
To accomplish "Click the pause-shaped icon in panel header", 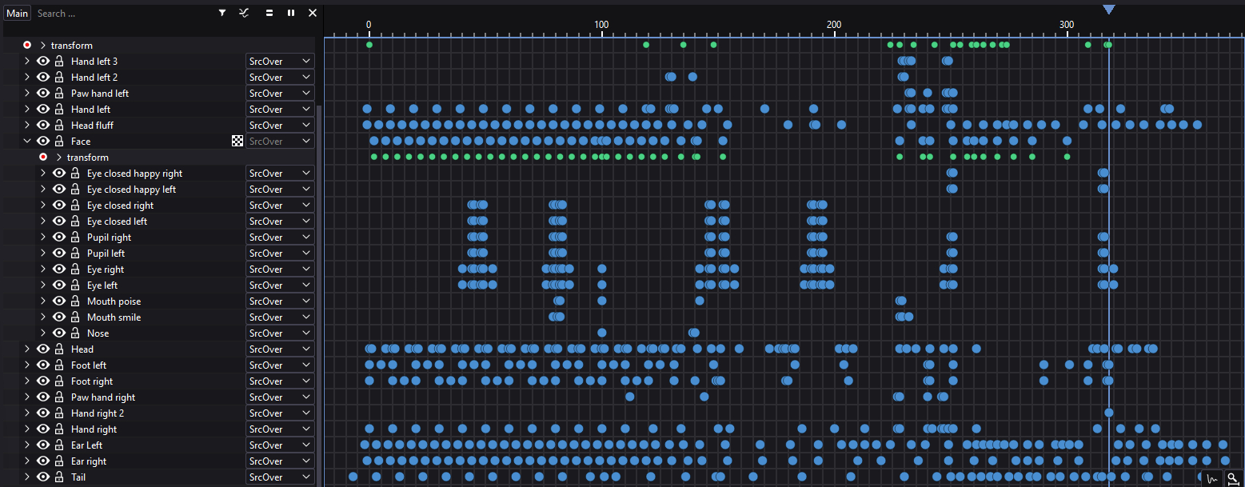I will pos(291,13).
